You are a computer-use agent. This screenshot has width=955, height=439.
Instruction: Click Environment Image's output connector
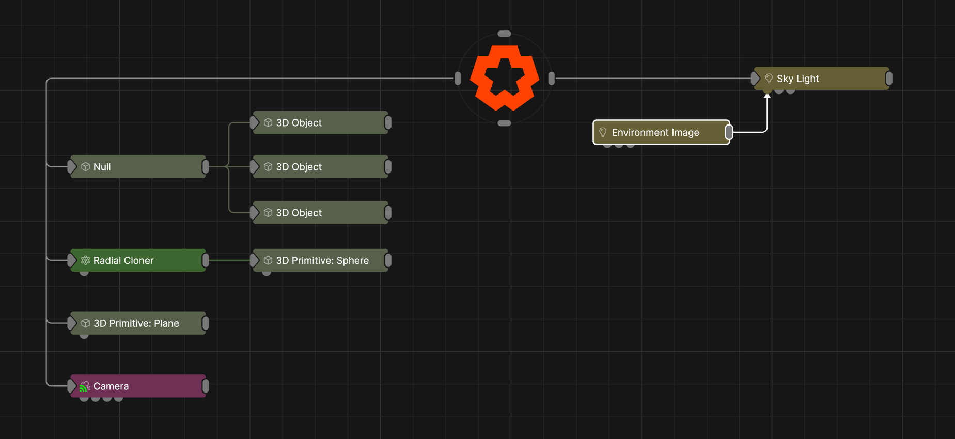[729, 132]
